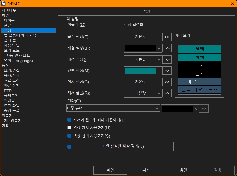The width and height of the screenshot is (237, 176).
Task: Open 기타 black color swatch dropdown
Action: click(180, 109)
